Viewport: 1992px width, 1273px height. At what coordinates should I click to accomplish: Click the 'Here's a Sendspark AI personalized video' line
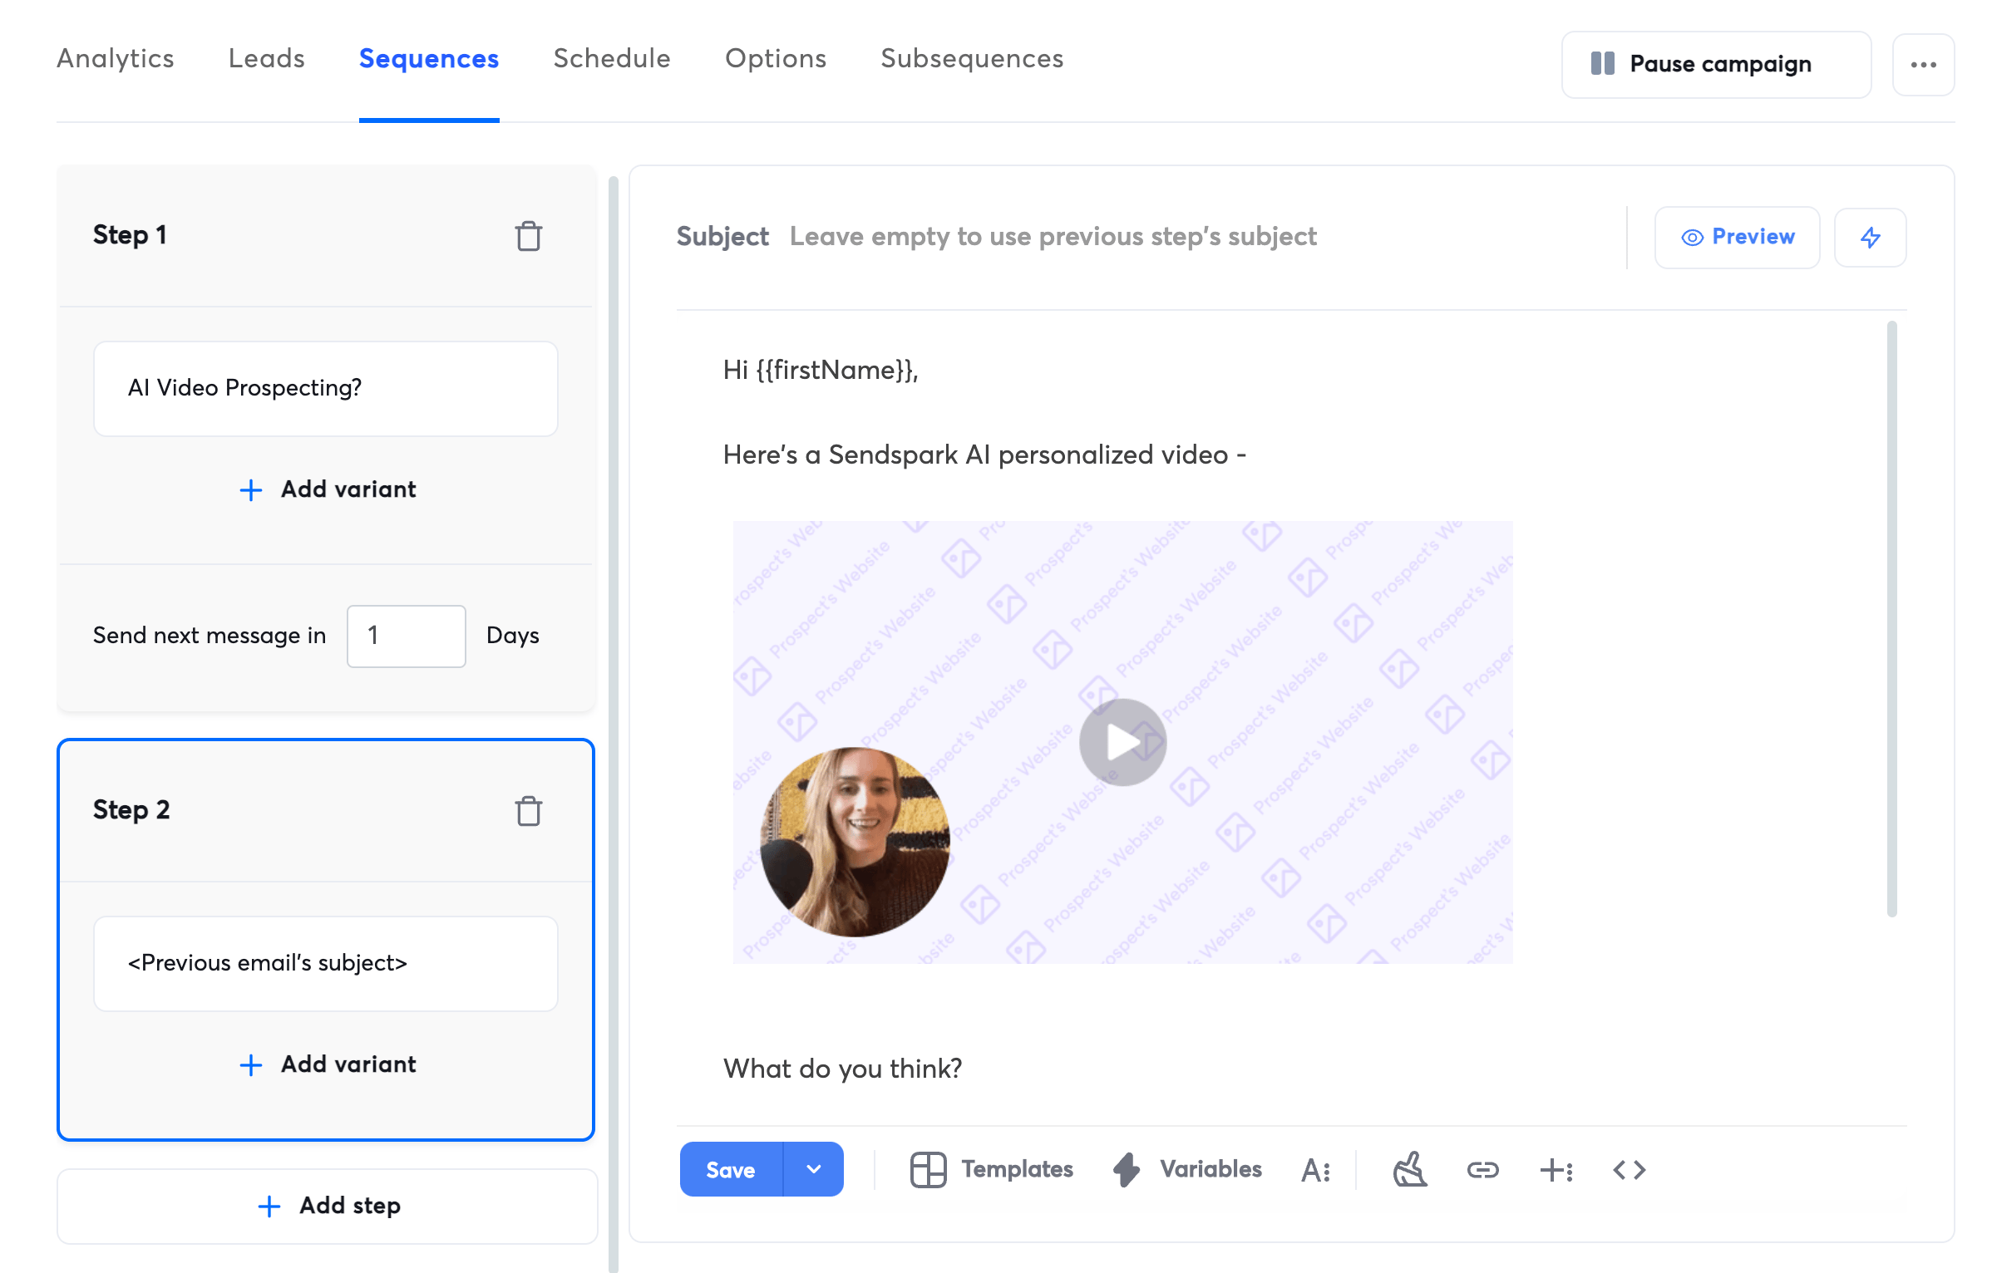tap(984, 455)
